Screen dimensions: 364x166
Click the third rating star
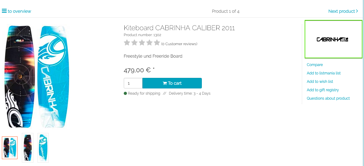pos(142,43)
